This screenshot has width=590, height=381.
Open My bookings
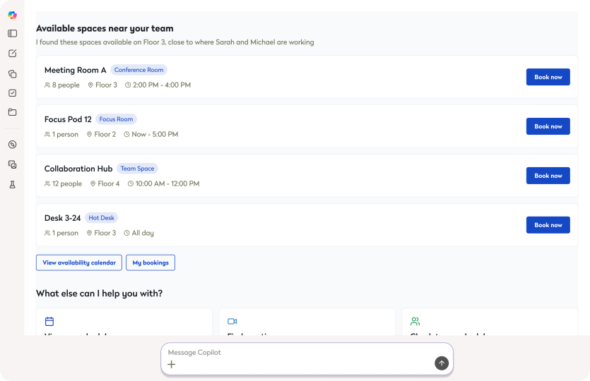click(151, 262)
